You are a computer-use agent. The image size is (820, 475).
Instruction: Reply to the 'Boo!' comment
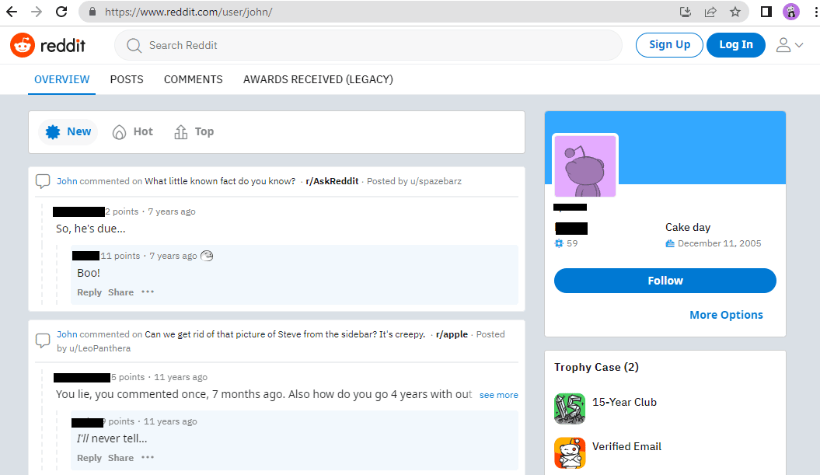point(89,292)
